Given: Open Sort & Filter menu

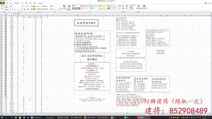Looking at the screenshot, I should click(x=139, y=7).
